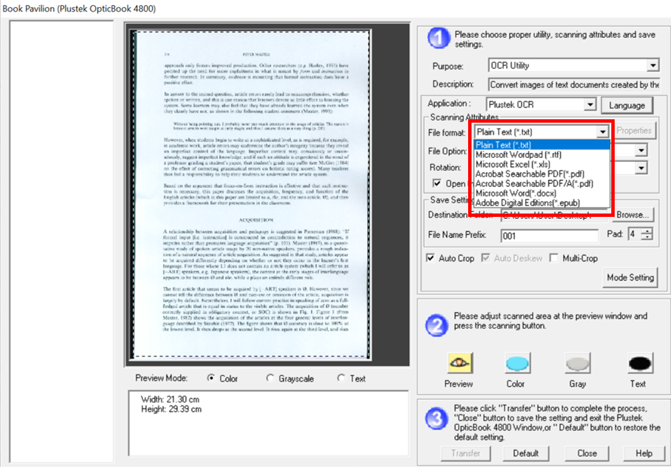This screenshot has width=671, height=467.
Task: Click the Preview eye scan icon
Action: (458, 364)
